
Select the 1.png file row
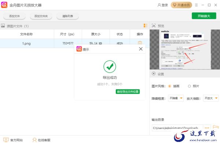coord(75,43)
